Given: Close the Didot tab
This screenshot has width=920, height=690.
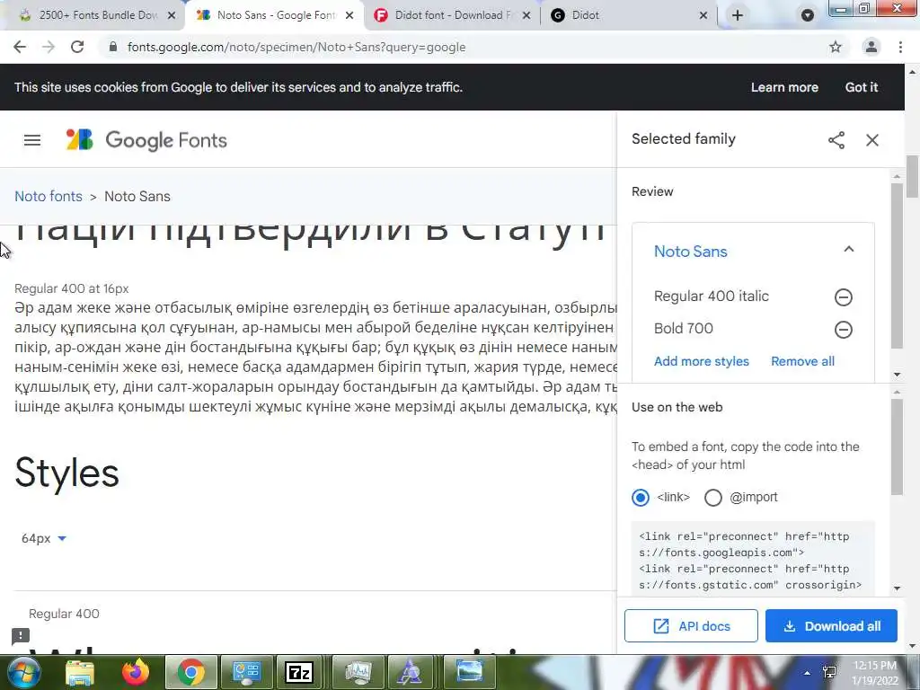Looking at the screenshot, I should coord(703,16).
